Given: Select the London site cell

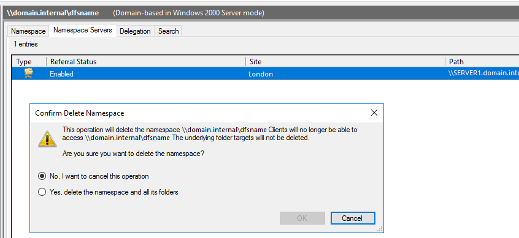Looking at the screenshot, I should pyautogui.click(x=261, y=74).
